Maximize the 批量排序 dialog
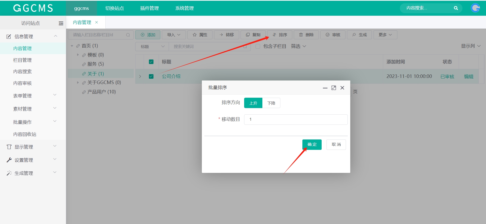486x224 pixels. tap(334, 88)
